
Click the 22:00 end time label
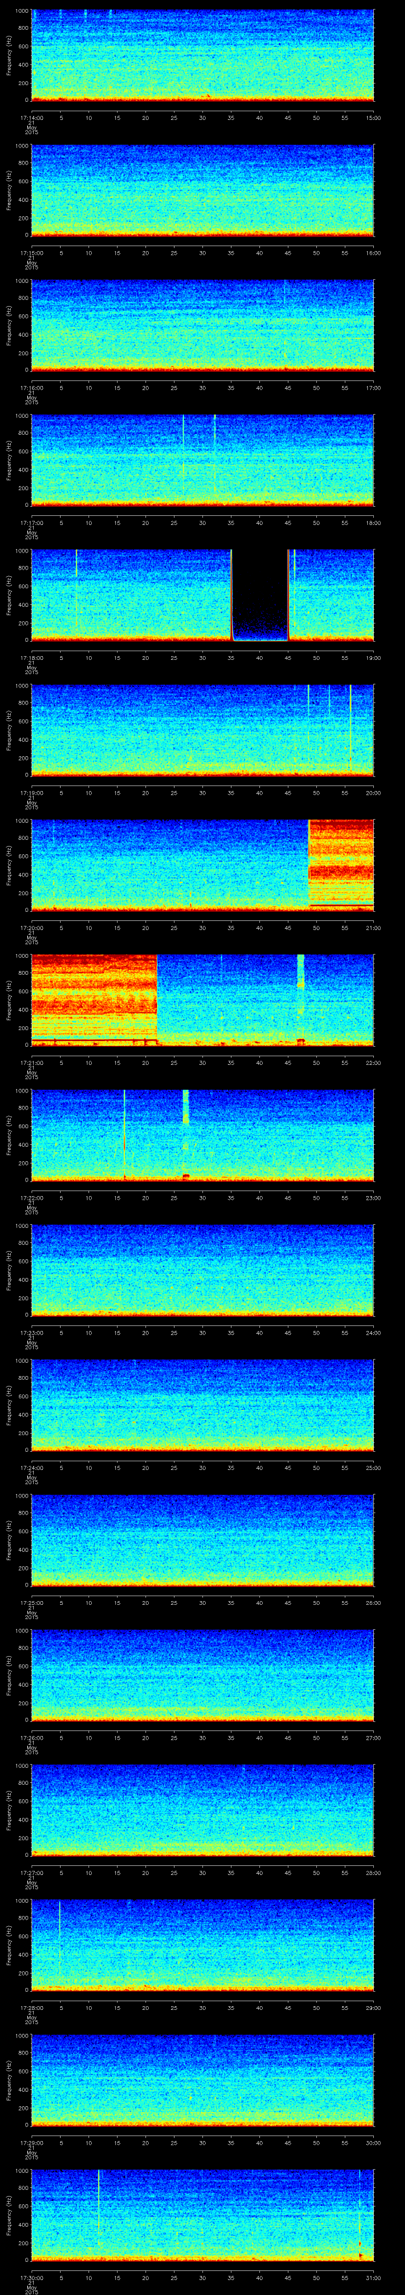tap(373, 1063)
